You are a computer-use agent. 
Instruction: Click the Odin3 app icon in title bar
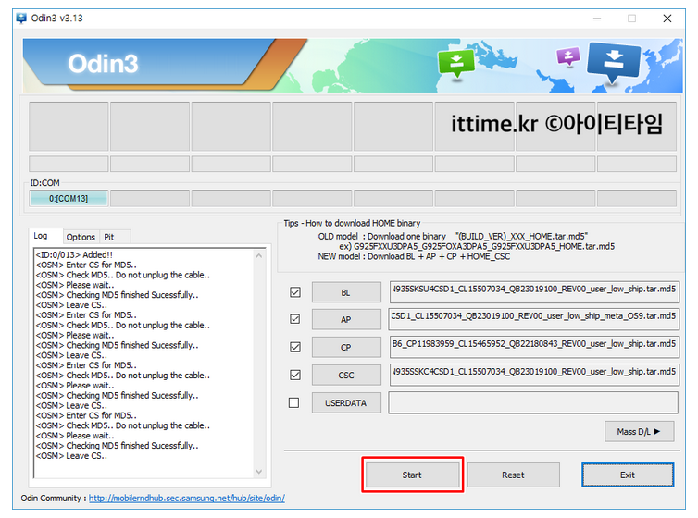pos(21,18)
